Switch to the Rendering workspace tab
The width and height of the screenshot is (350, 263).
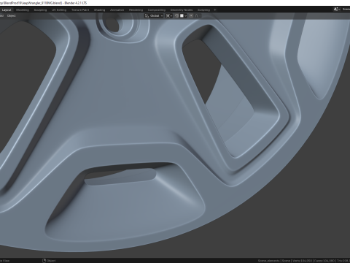click(x=136, y=10)
